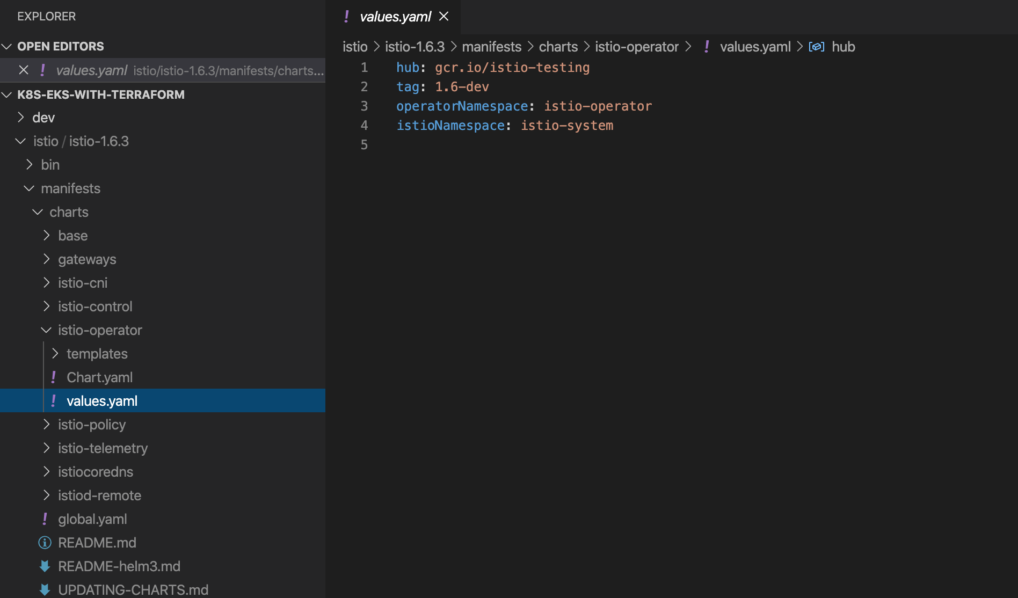The image size is (1018, 598).
Task: Open the istio-telemetry folder
Action: (103, 448)
